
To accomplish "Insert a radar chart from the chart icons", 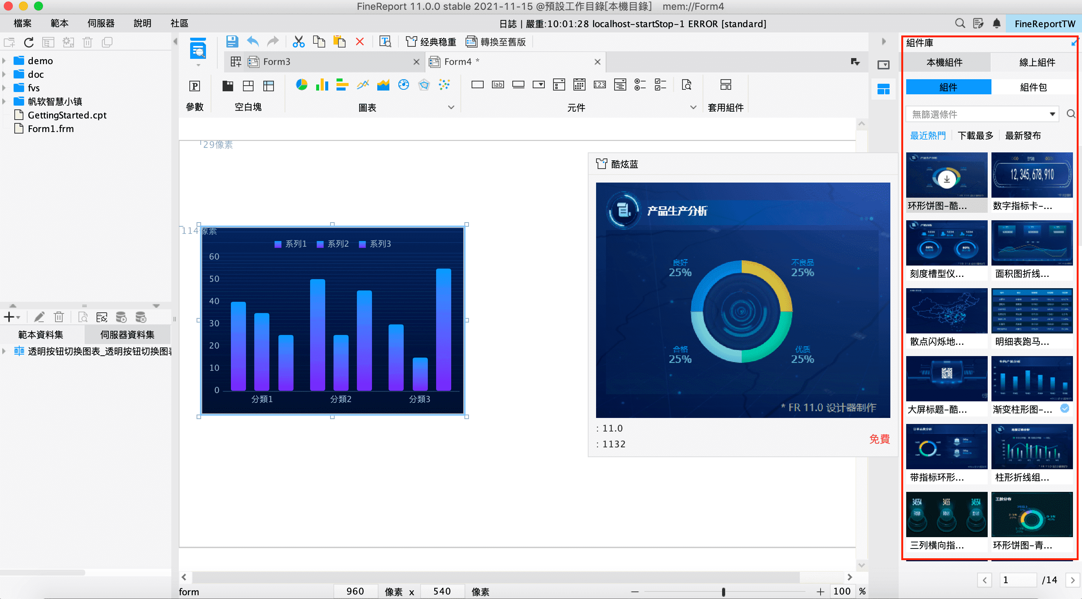I will click(x=424, y=85).
